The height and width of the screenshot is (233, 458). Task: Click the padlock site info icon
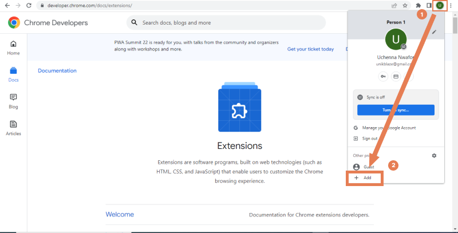pyautogui.click(x=42, y=6)
